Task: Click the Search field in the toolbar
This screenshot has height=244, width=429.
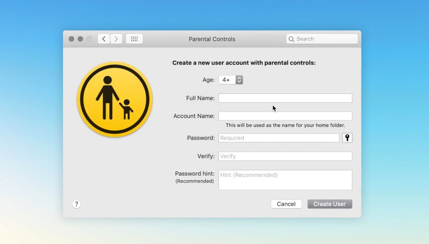Action: pyautogui.click(x=322, y=39)
